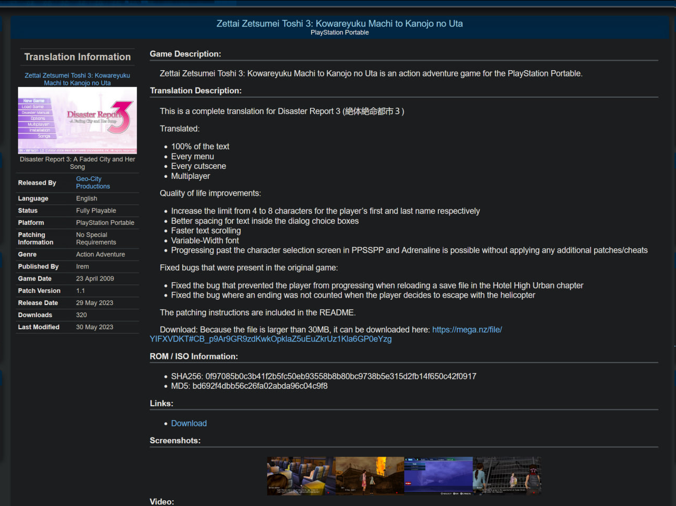Screen dimensions: 676x506
Task: Click the 'PlayStation Portable' subtitle in the header
Action: (x=340, y=33)
